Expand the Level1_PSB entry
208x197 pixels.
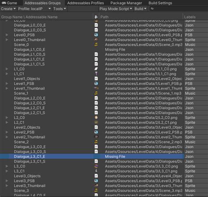point(7,83)
